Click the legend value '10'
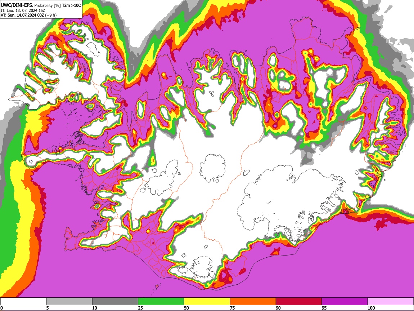Screen dimensions: 414x311 tap(95, 308)
